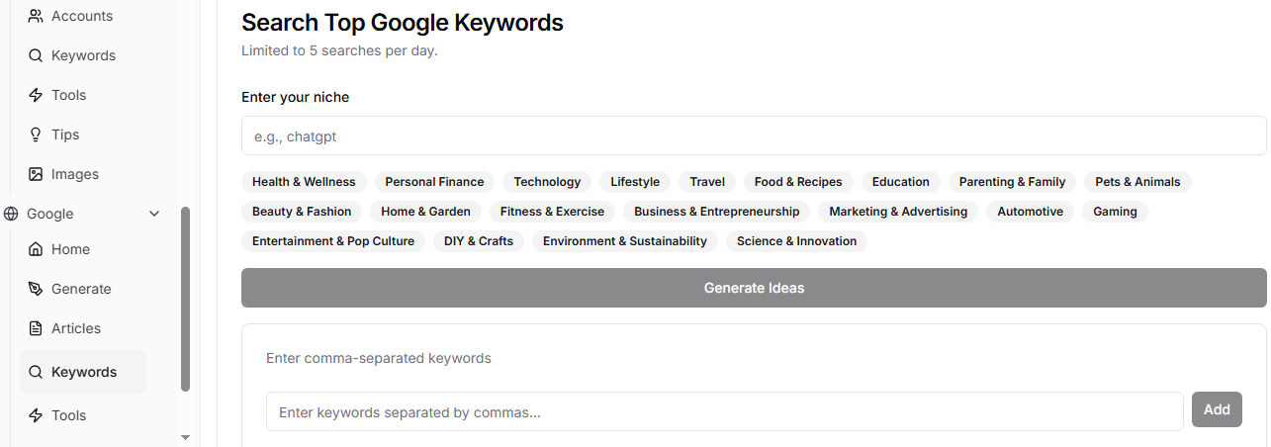Click the Add keywords button

coord(1217,409)
